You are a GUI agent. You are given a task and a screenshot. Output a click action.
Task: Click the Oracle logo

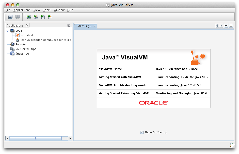point(153,103)
